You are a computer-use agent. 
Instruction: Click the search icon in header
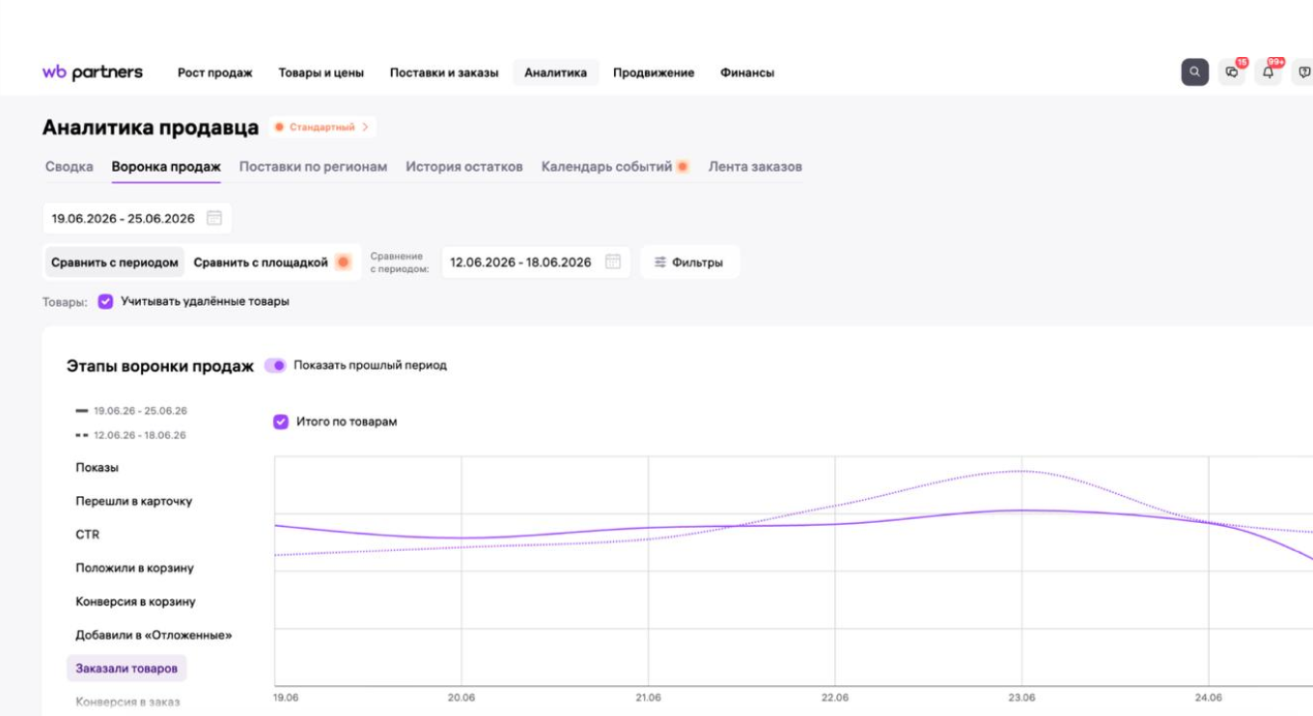pyautogui.click(x=1194, y=72)
